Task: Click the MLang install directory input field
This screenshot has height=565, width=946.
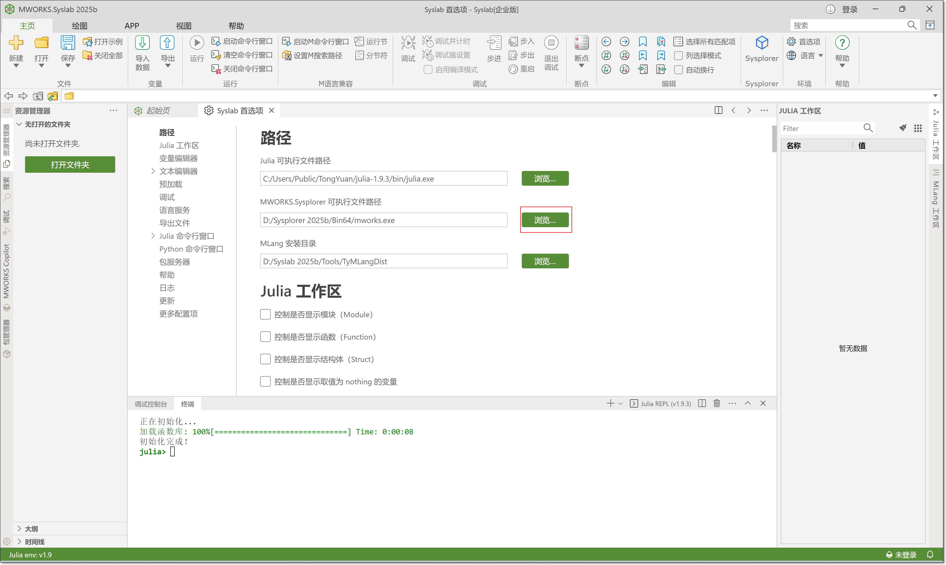Action: [x=383, y=261]
